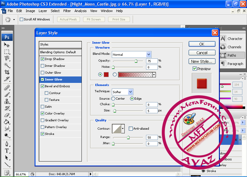
Task: Open the Hand tool preset picker arrow
Action: coord(14,19)
